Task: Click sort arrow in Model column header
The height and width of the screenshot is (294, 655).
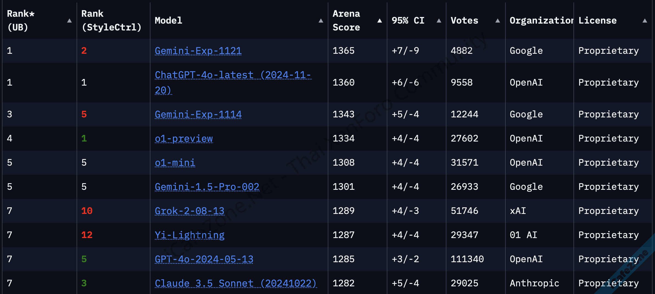Action: click(x=321, y=21)
